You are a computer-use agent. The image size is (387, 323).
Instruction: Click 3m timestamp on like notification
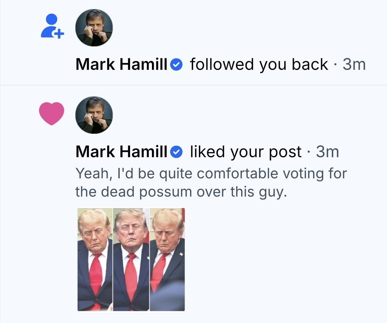[x=327, y=152]
